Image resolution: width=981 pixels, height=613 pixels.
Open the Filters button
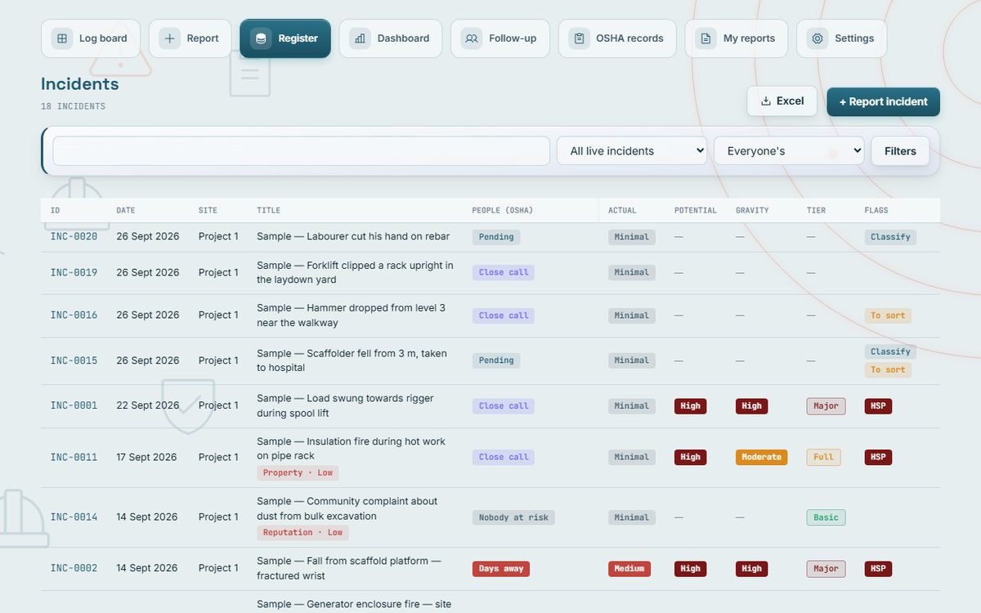click(x=900, y=151)
